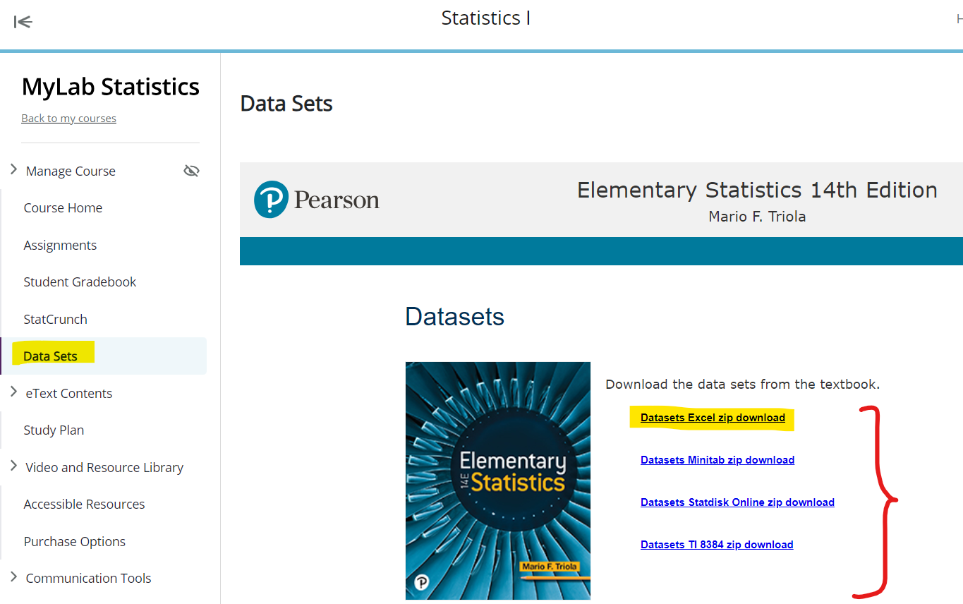963x604 pixels.
Task: Open Manage Course in the sidebar
Action: [71, 171]
